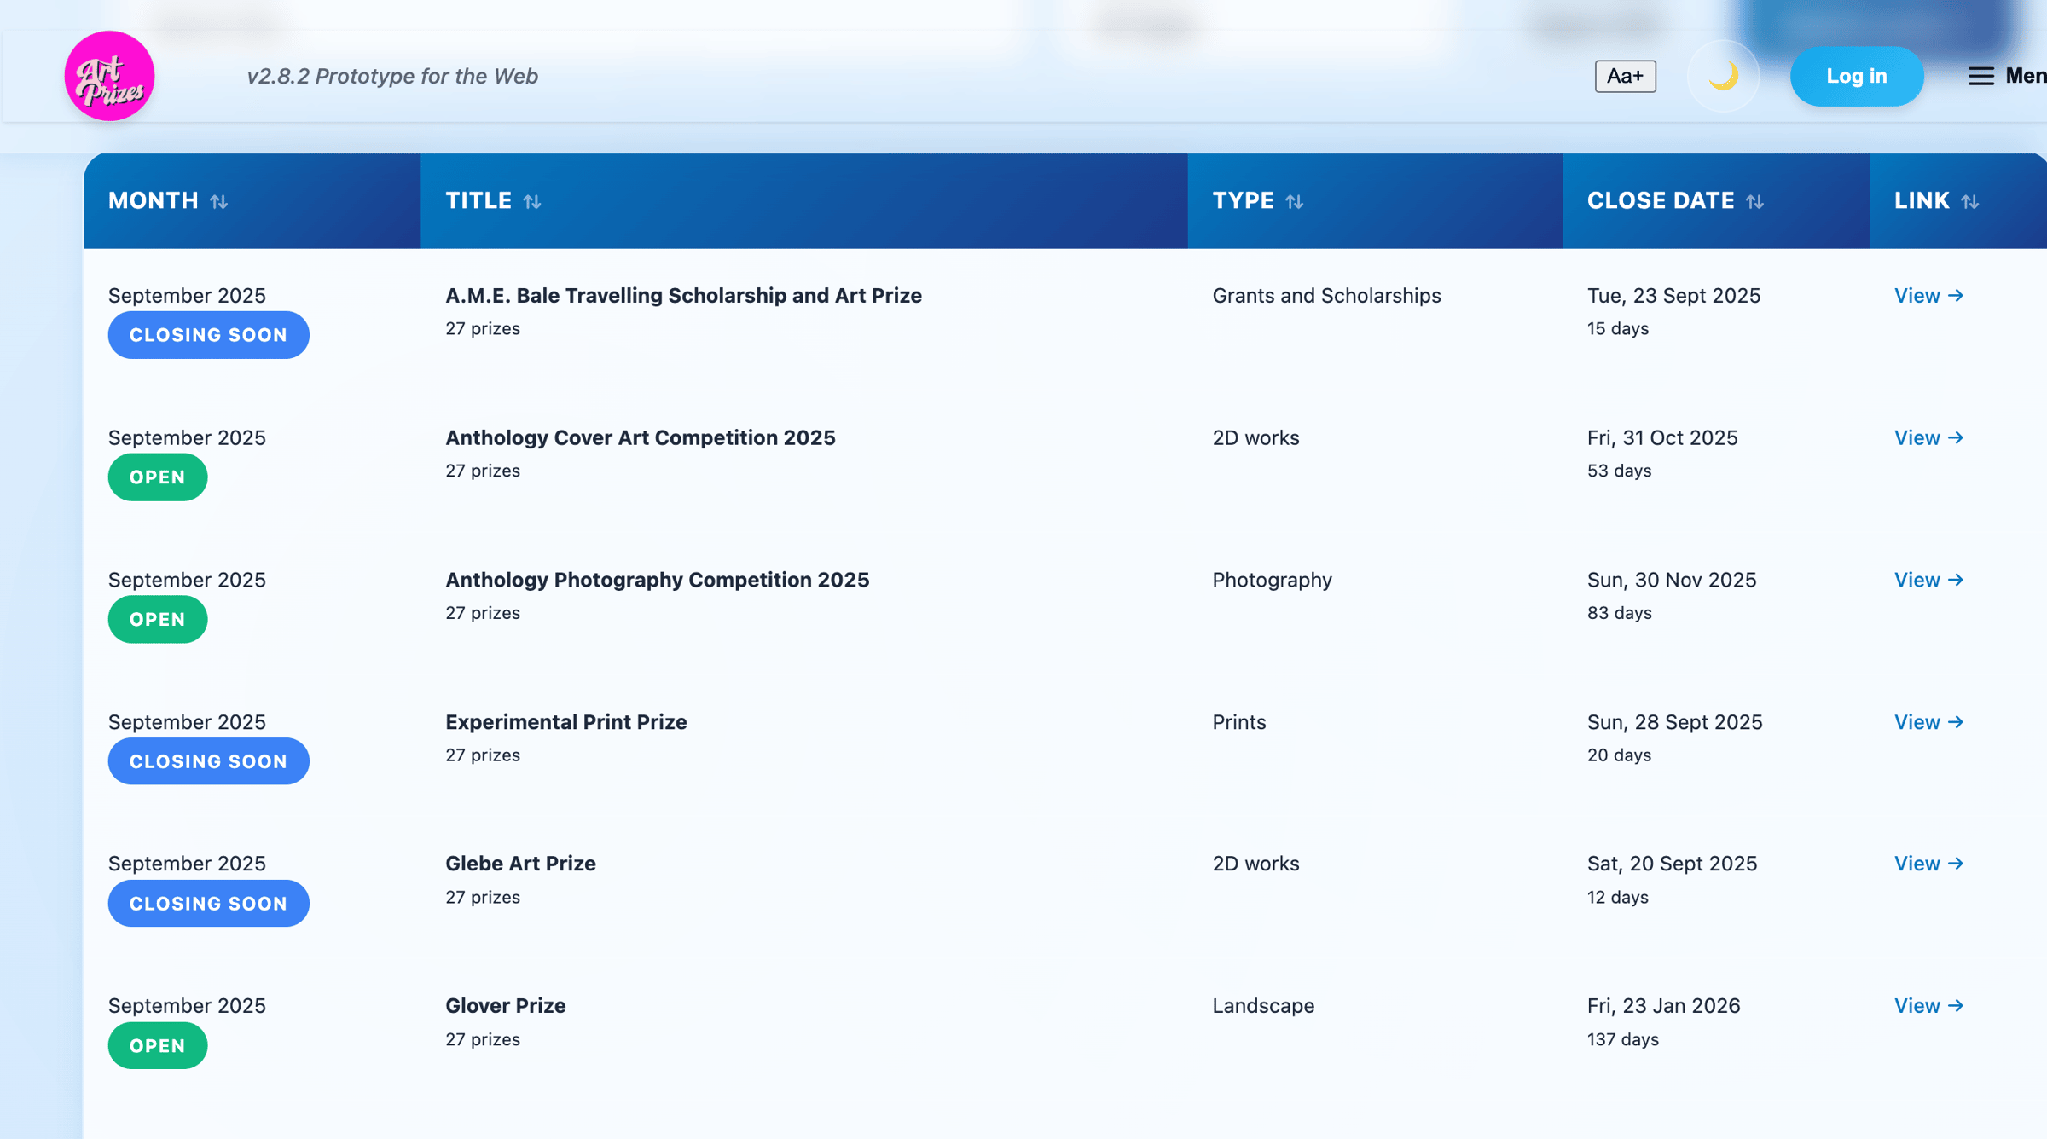Click the Anthology Photography Competition 2025 title
Viewport: 2047px width, 1139px height.
point(657,580)
